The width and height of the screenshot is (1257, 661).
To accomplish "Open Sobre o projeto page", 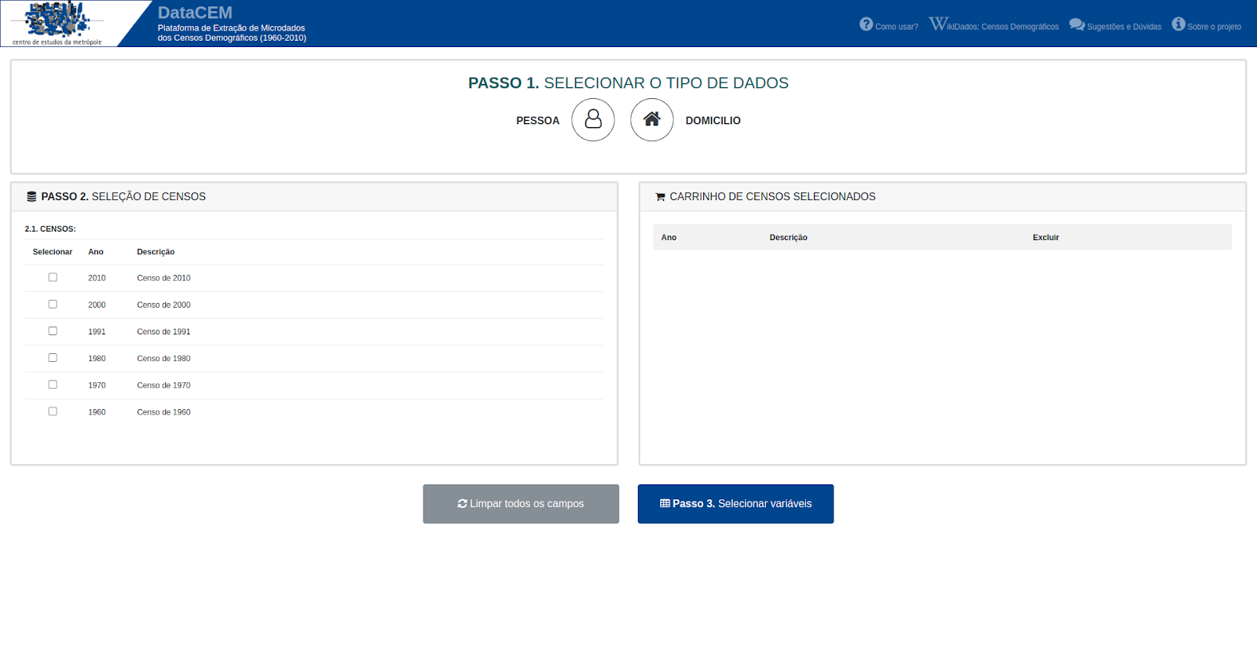I will (1214, 27).
